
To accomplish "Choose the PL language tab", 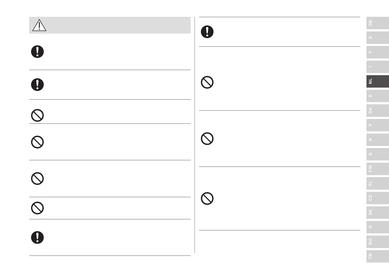I will pyautogui.click(x=378, y=183).
